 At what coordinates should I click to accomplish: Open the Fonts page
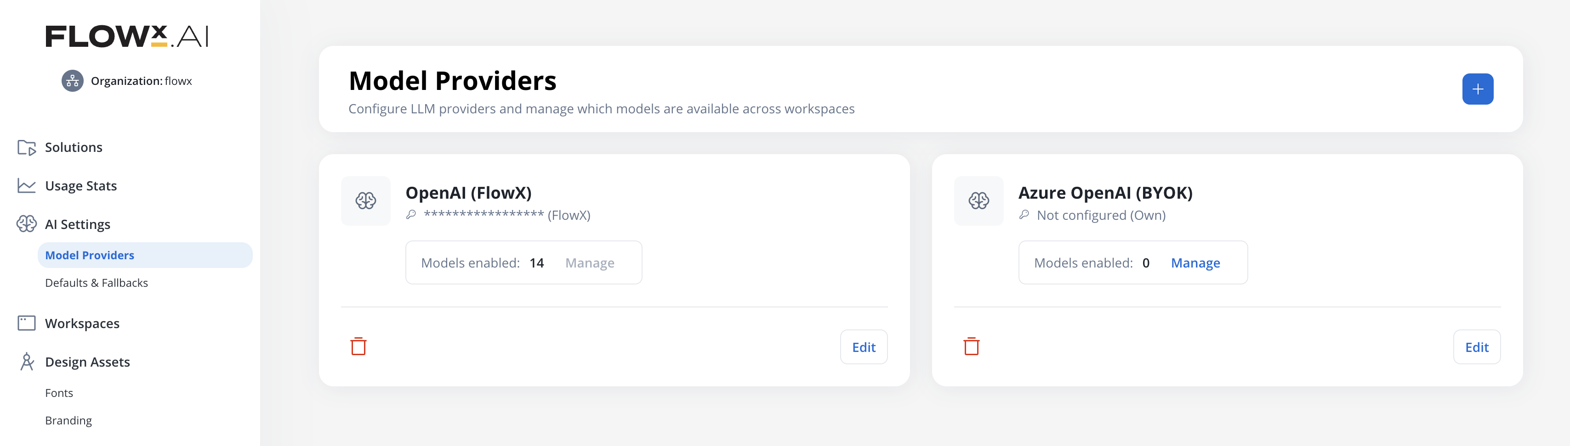pyautogui.click(x=59, y=393)
